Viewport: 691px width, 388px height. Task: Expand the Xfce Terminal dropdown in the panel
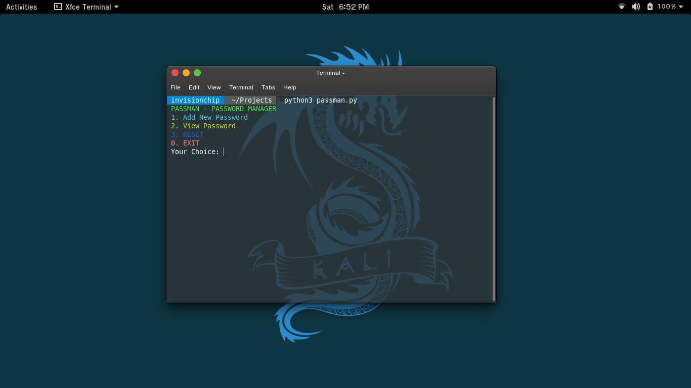pyautogui.click(x=116, y=7)
